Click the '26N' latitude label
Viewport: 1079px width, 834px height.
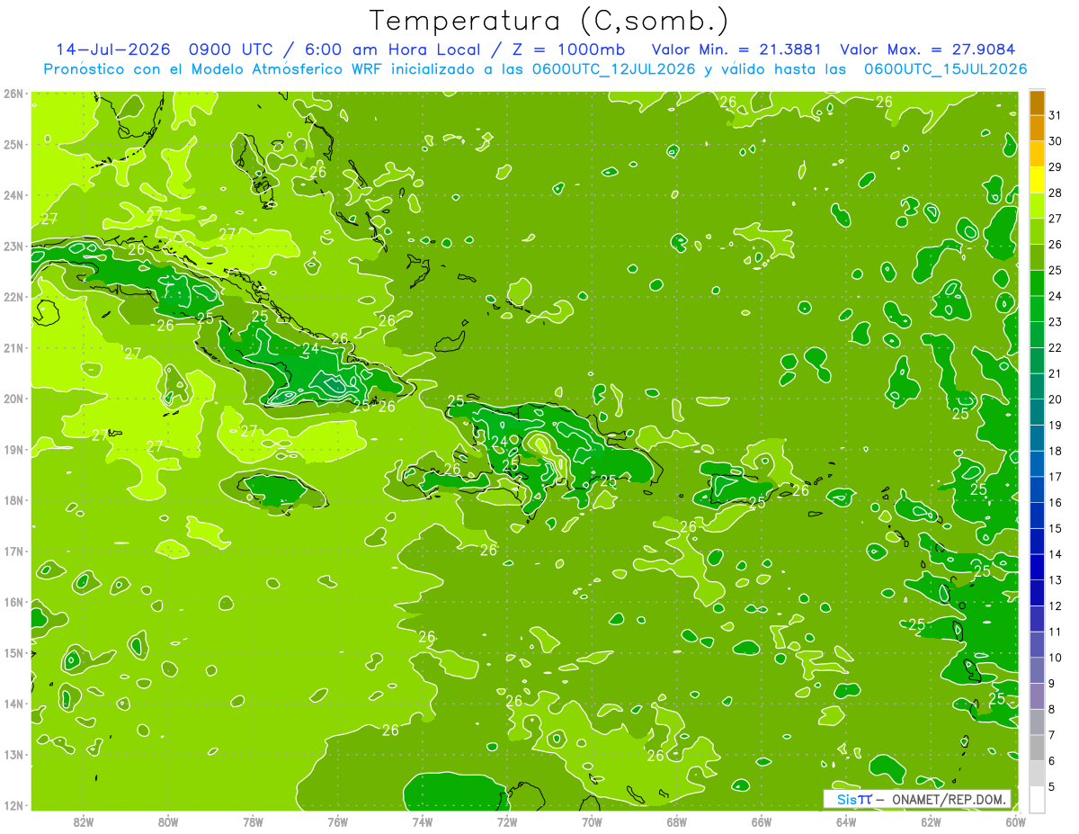click(x=13, y=94)
